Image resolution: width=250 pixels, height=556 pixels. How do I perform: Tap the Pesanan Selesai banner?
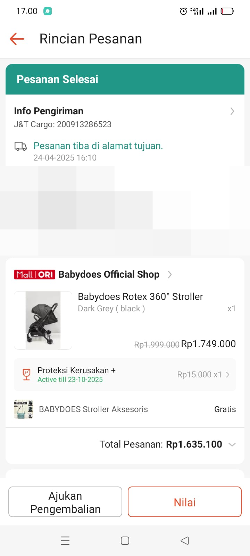(125, 79)
